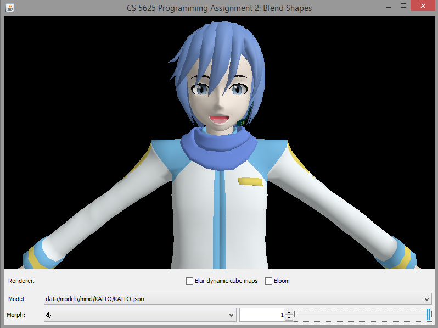The height and width of the screenshot is (328, 438).
Task: Click the Bloom label text
Action: click(282, 281)
